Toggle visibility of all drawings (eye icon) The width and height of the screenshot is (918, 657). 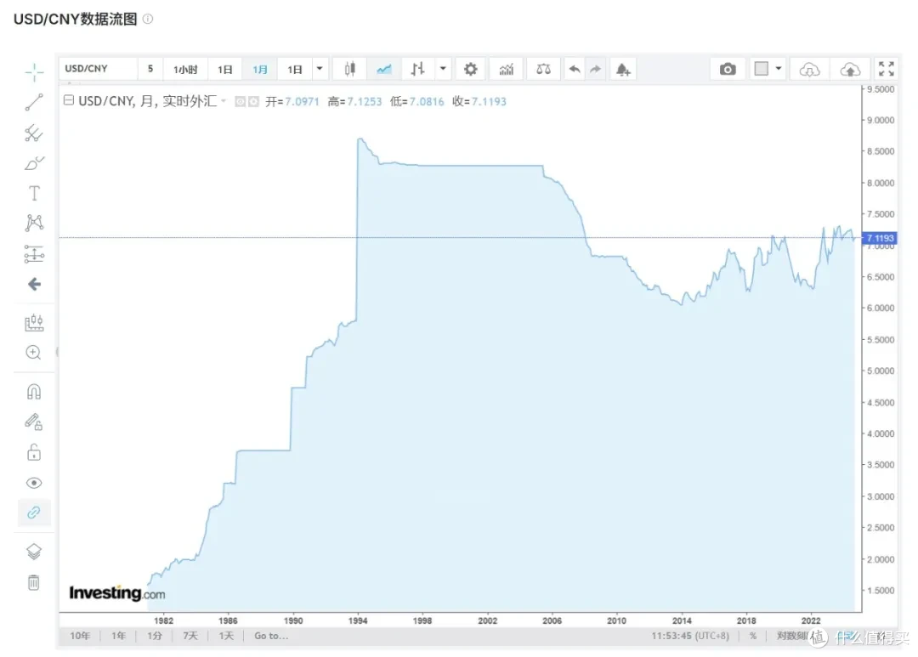point(34,483)
